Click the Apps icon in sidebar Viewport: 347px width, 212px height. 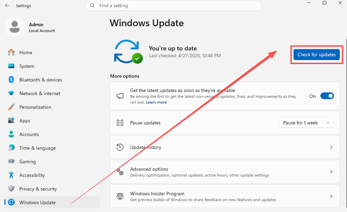click(x=11, y=120)
